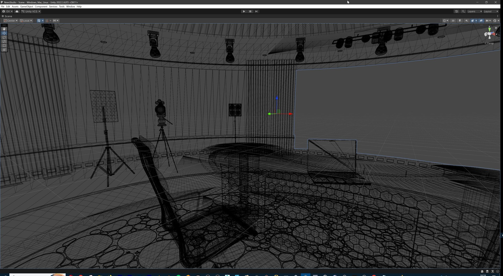This screenshot has width=503, height=276.
Task: Open the Layers dropdown
Action: click(475, 12)
